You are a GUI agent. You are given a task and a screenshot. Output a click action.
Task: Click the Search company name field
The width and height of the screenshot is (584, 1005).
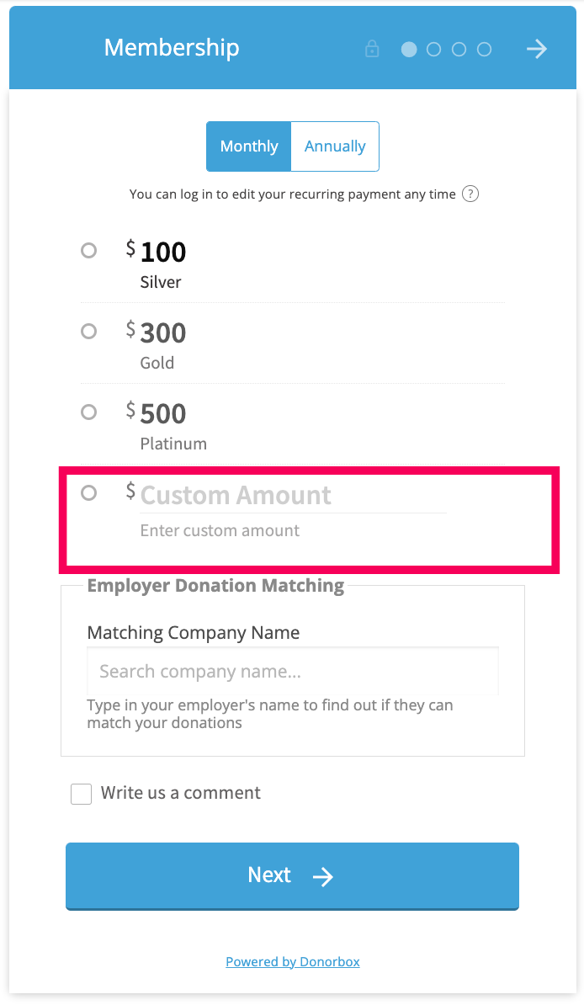[292, 671]
